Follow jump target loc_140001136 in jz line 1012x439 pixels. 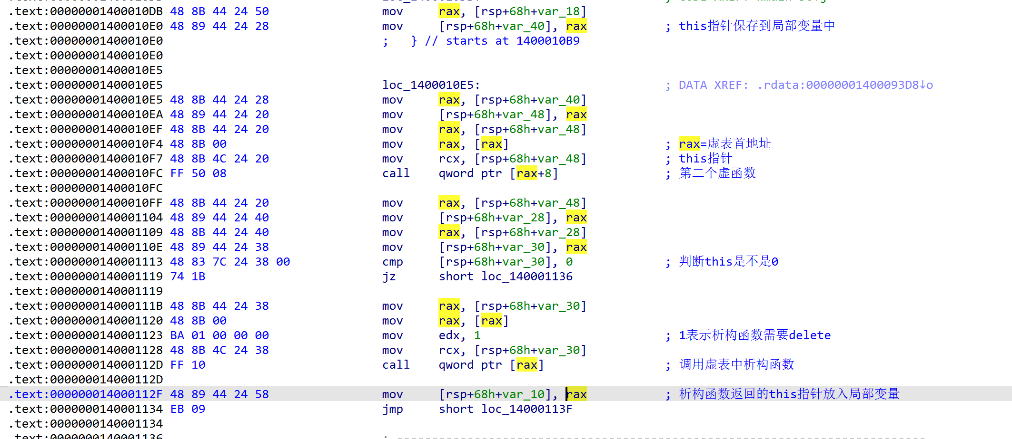(x=527, y=276)
